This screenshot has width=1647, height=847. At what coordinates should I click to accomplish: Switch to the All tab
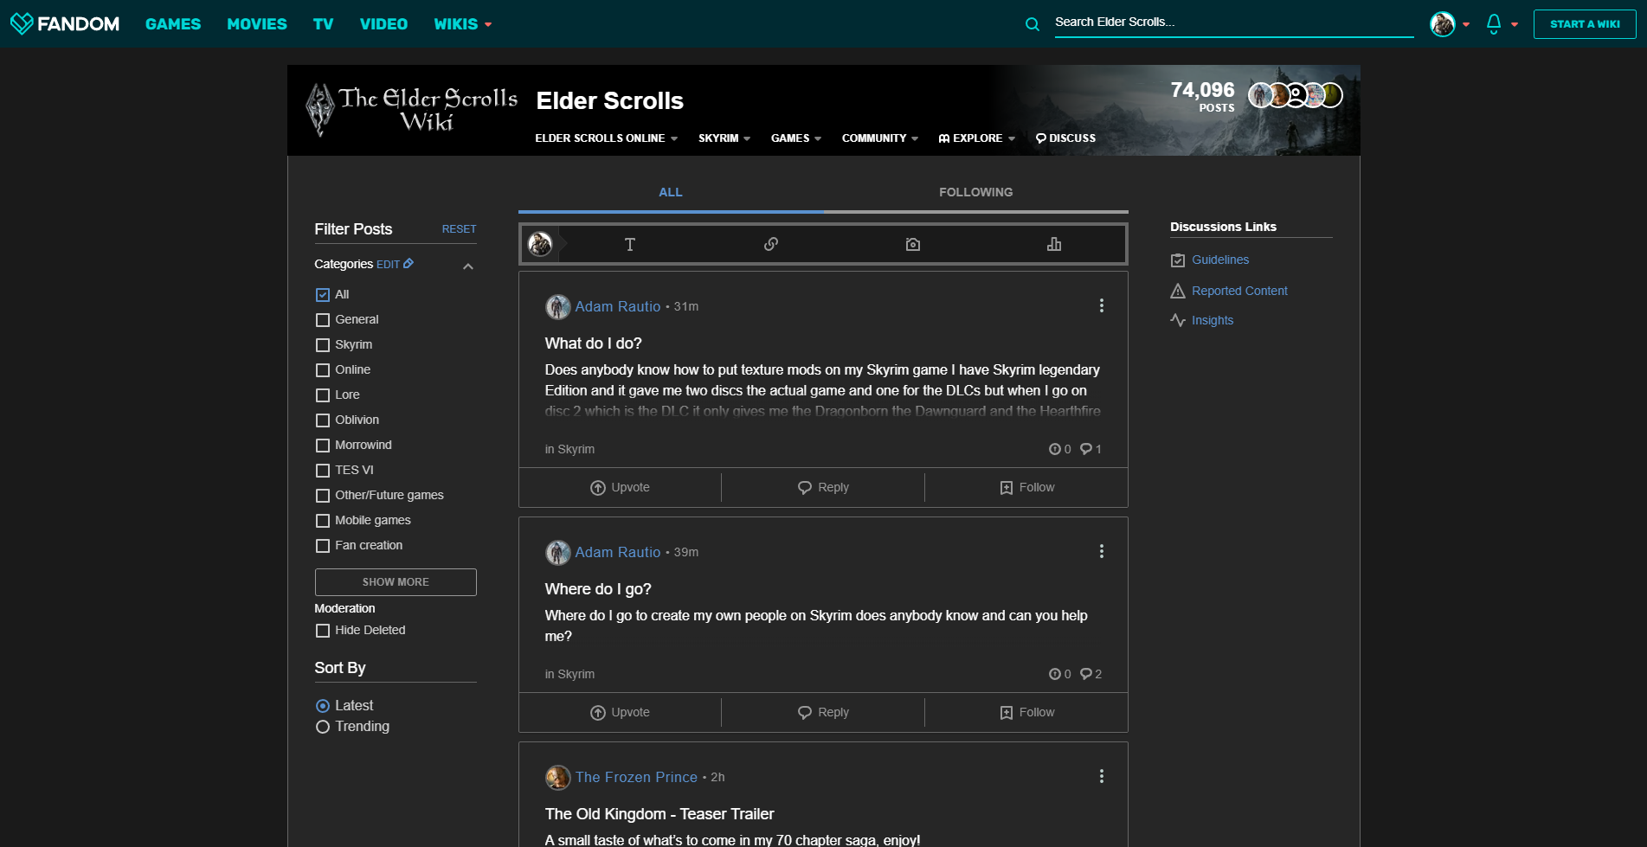click(671, 193)
